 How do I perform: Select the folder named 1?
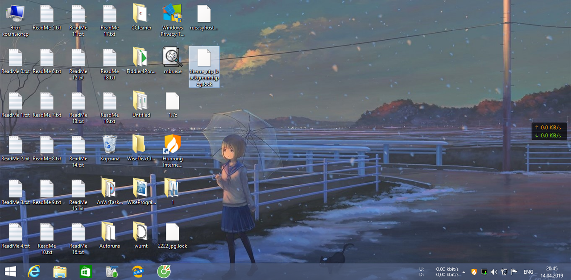point(173,192)
